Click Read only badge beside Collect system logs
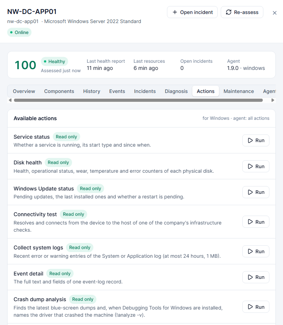This screenshot has width=283, height=325. (80, 248)
